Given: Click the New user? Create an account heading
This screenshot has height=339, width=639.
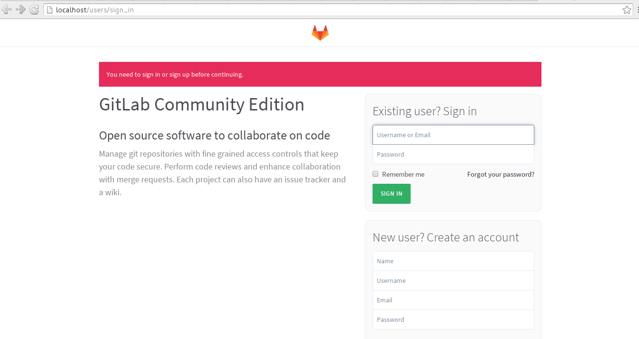Looking at the screenshot, I should click(x=445, y=237).
